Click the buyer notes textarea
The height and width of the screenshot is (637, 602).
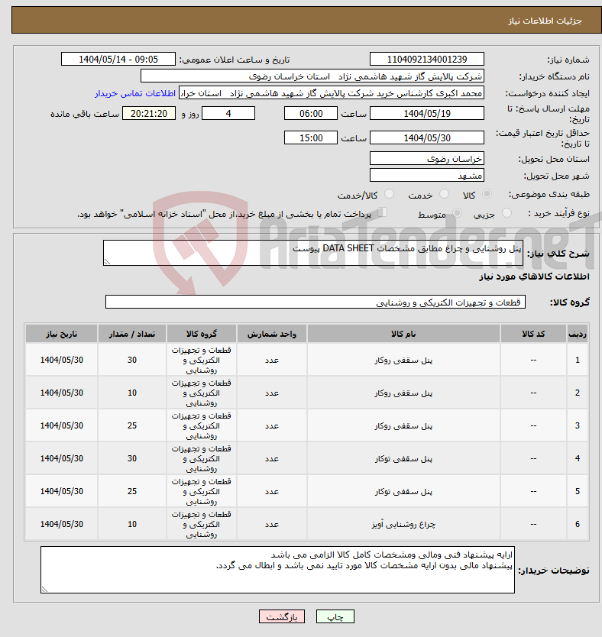click(277, 570)
